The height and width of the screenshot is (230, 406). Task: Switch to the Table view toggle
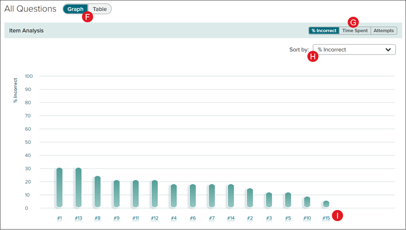point(100,9)
